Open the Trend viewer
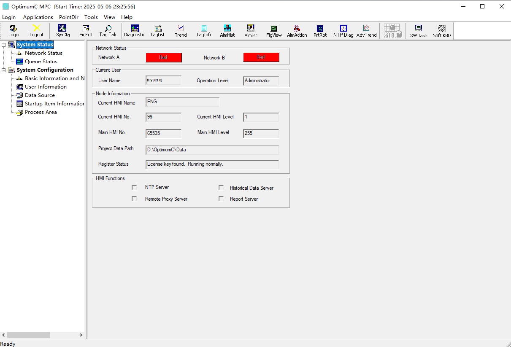Screen dimensions: 511x347 click(x=181, y=31)
